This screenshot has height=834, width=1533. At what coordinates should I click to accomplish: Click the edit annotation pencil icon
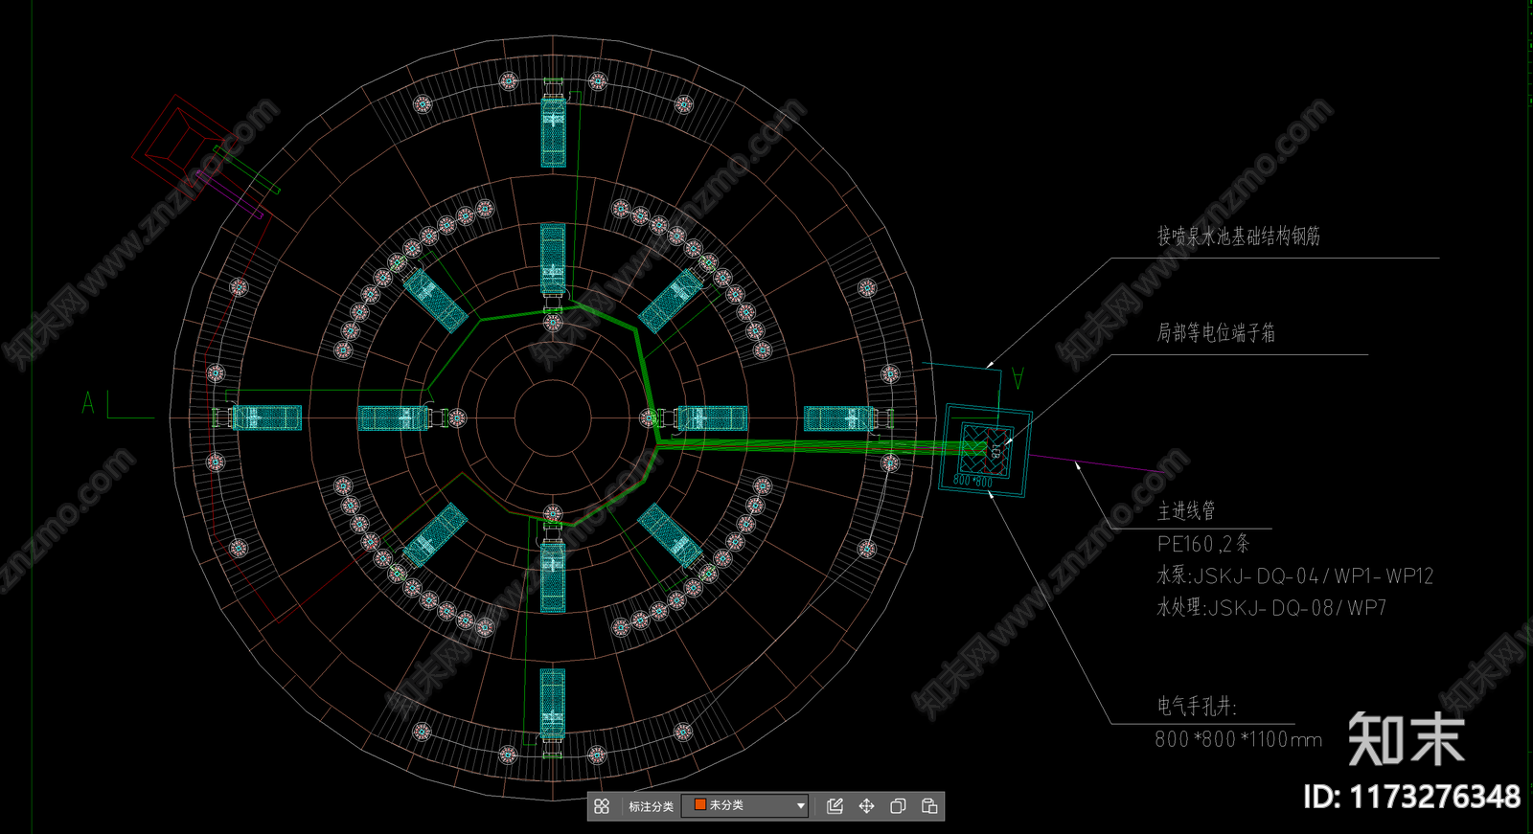(835, 806)
